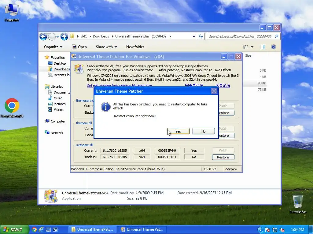Viewport: 313px width, 234px height.
Task: Decline restart with the No button
Action: coord(203,131)
